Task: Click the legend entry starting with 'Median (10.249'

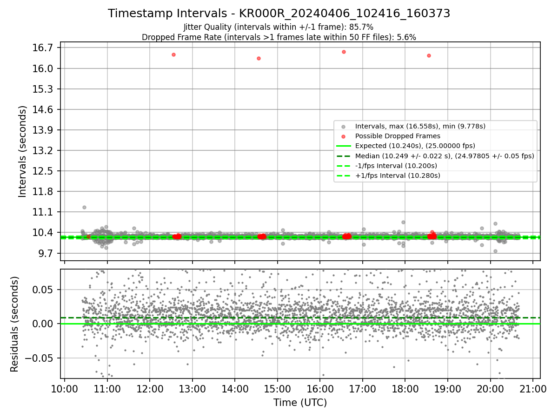Action: [445, 156]
